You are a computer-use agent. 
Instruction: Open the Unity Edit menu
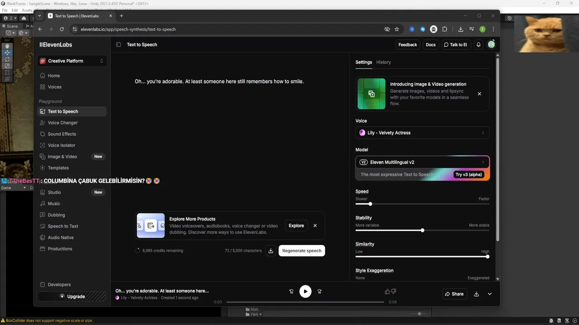[x=15, y=10]
